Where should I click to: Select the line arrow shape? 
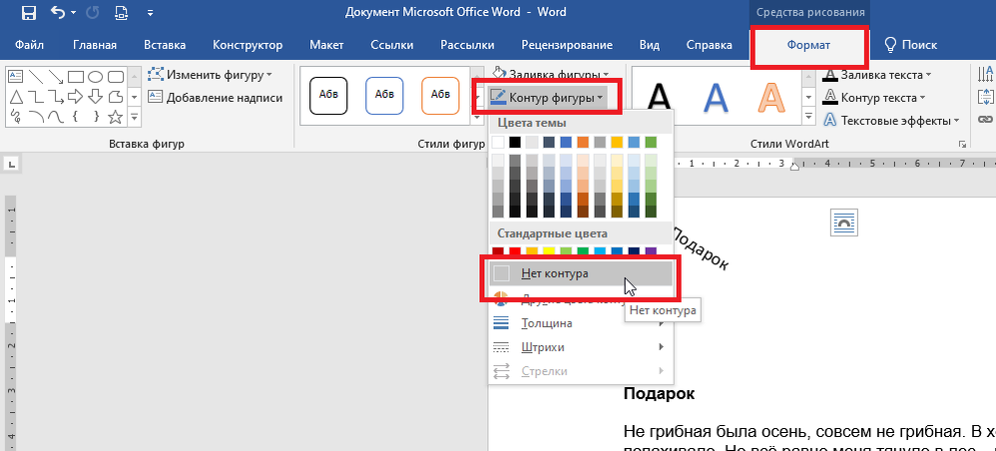pyautogui.click(x=56, y=77)
